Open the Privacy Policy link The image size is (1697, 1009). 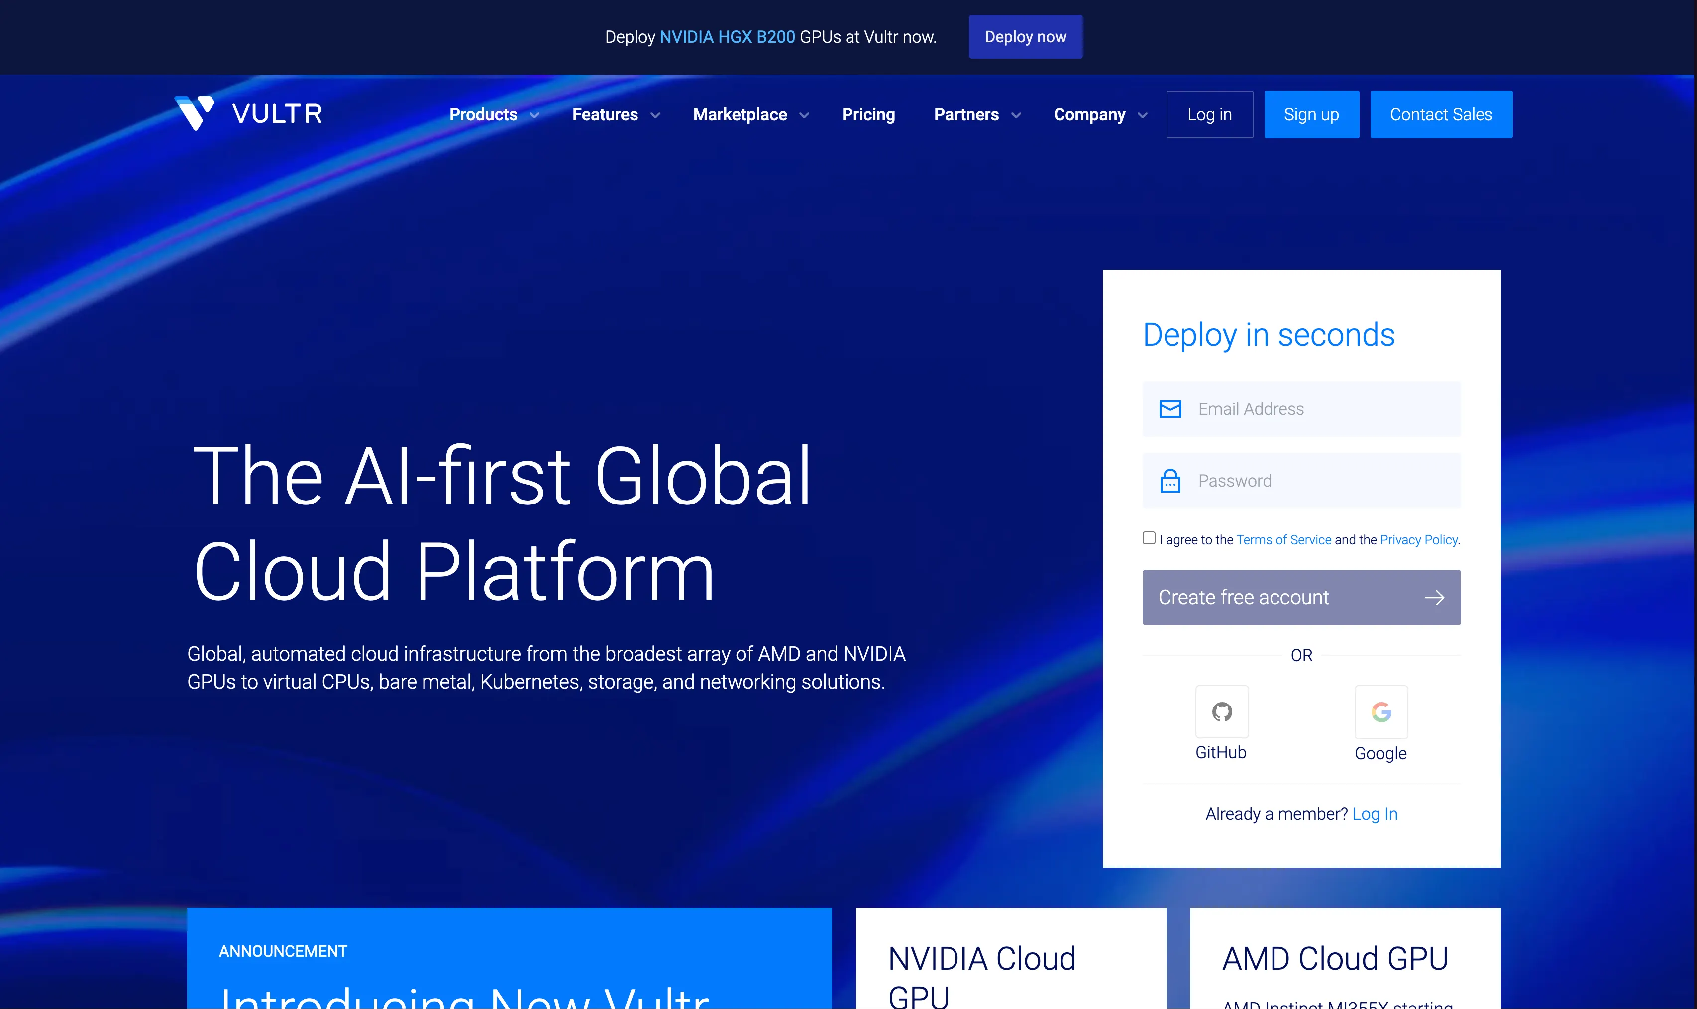(x=1419, y=540)
